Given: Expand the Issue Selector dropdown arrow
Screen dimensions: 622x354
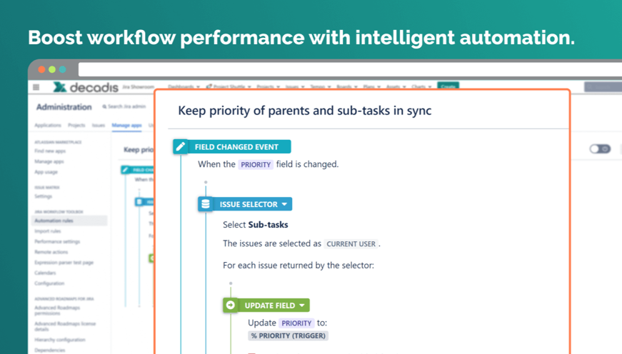Looking at the screenshot, I should tap(284, 204).
